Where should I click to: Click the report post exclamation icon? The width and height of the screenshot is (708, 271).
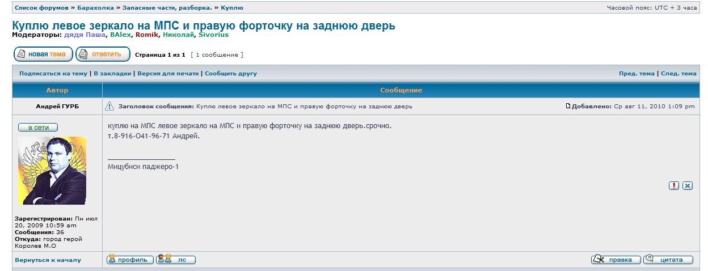pos(674,185)
